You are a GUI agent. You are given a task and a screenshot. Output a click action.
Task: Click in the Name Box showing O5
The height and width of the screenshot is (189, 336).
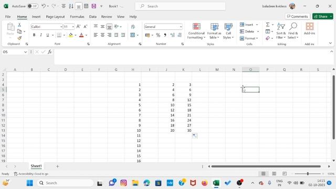(x=13, y=52)
